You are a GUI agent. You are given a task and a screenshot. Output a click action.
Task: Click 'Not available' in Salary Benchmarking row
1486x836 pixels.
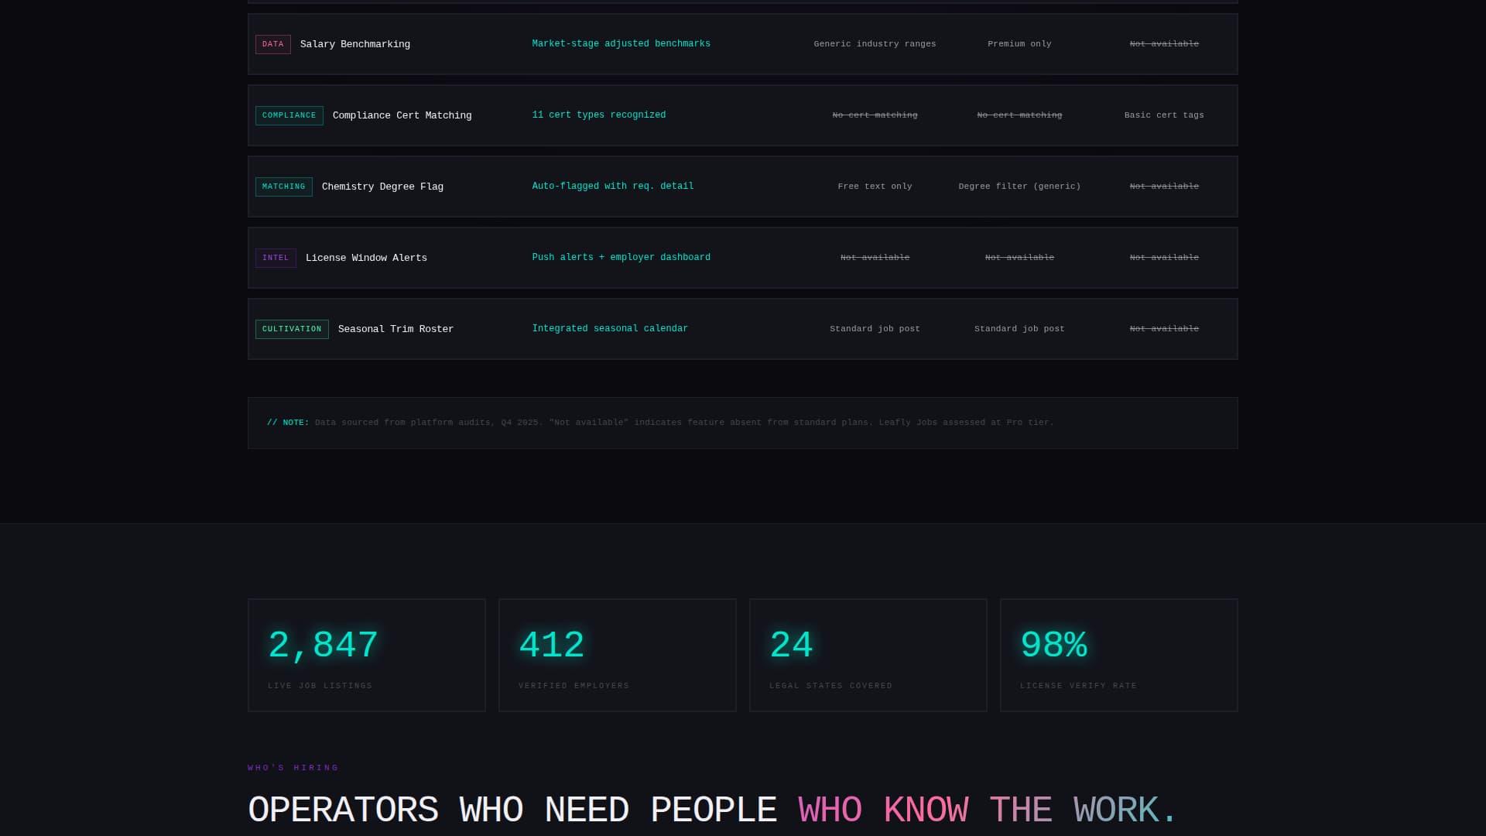click(1164, 44)
